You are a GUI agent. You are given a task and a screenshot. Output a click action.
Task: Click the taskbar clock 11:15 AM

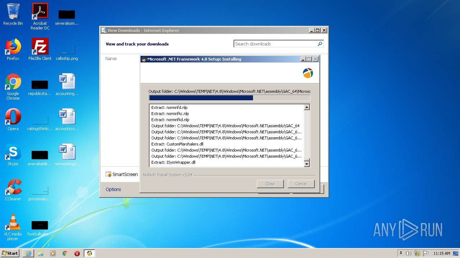pyautogui.click(x=442, y=253)
